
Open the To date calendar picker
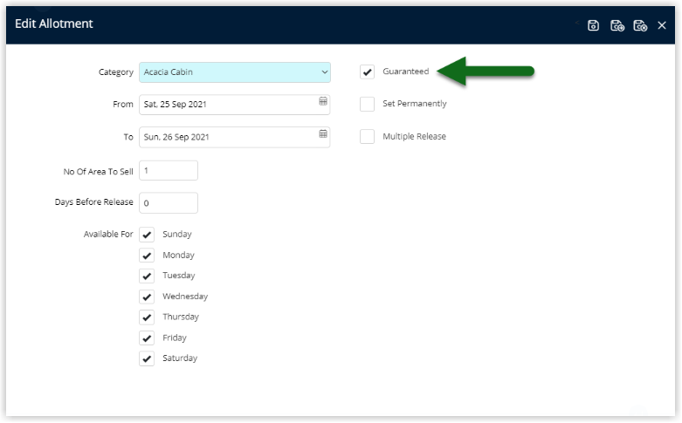coord(323,133)
